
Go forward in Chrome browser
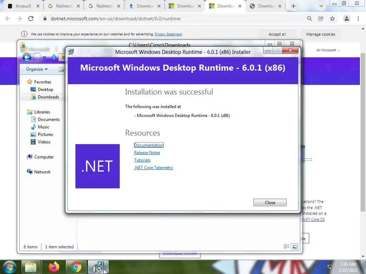19,19
